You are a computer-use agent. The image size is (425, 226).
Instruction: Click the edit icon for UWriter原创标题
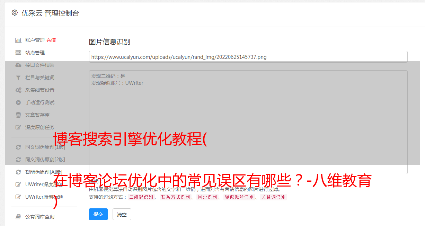pyautogui.click(x=18, y=197)
